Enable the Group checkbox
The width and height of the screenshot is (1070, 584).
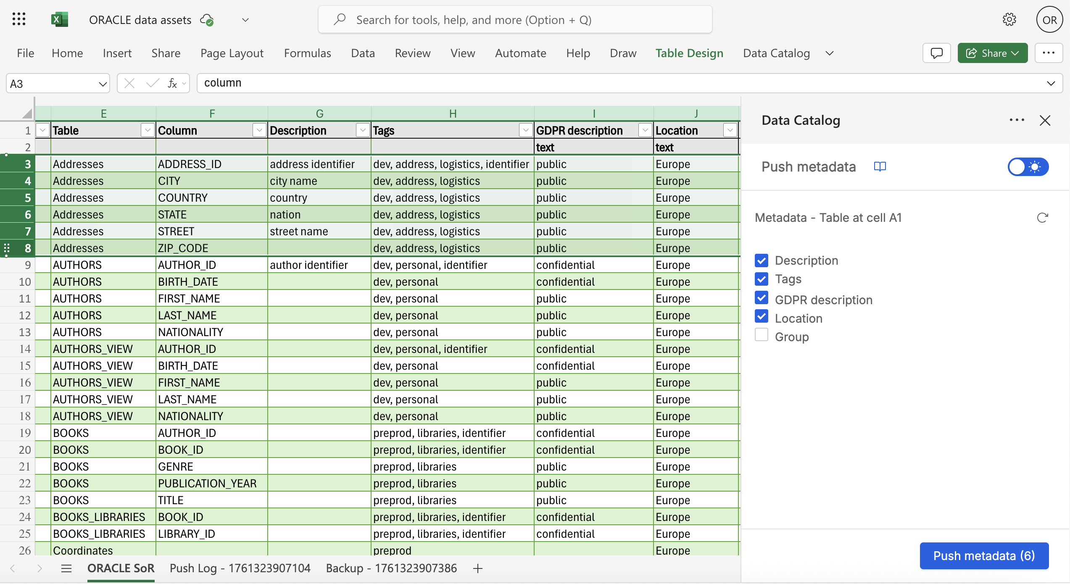click(762, 335)
